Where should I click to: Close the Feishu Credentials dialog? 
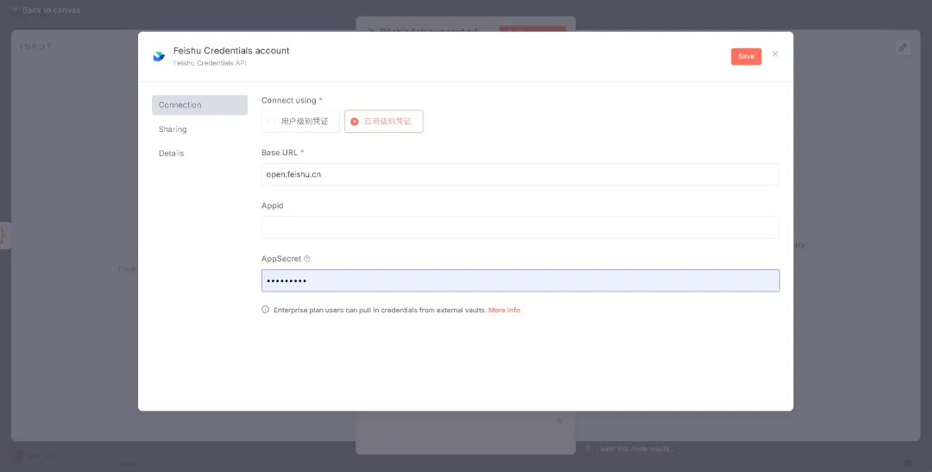(775, 54)
